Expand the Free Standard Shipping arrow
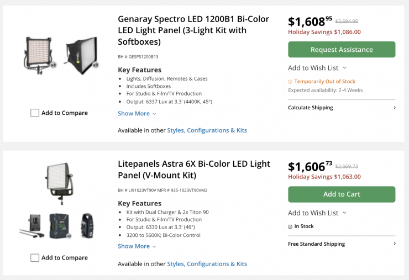This screenshot has width=409, height=280. click(394, 244)
